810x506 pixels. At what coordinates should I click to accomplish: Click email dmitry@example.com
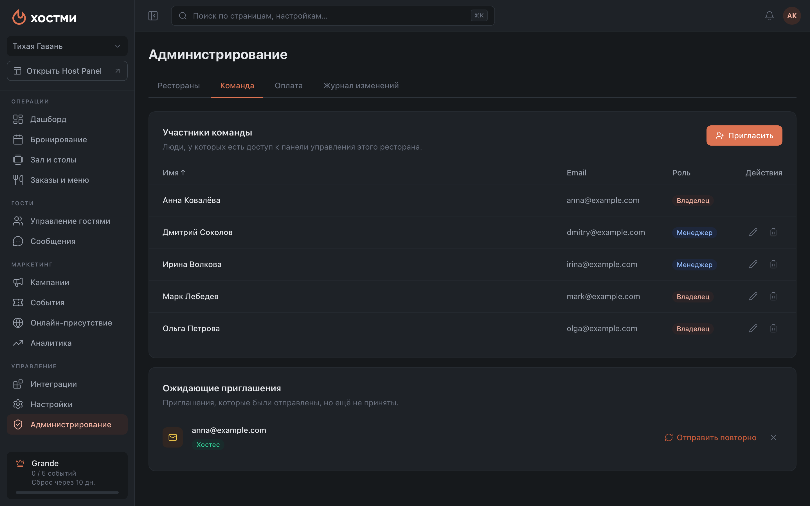[x=606, y=232]
